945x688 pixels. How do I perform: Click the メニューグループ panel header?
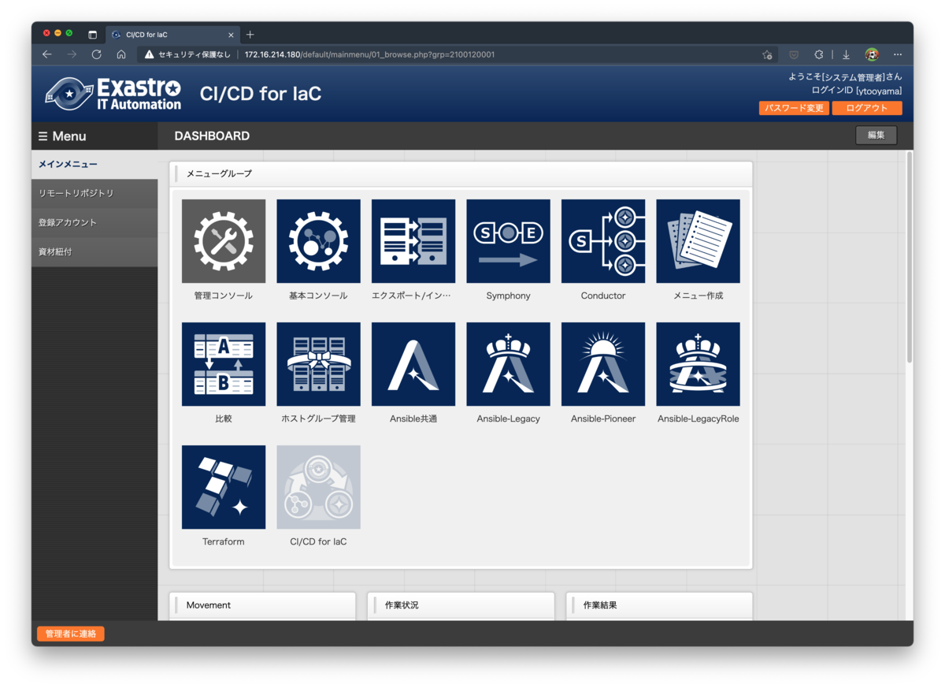click(x=461, y=173)
